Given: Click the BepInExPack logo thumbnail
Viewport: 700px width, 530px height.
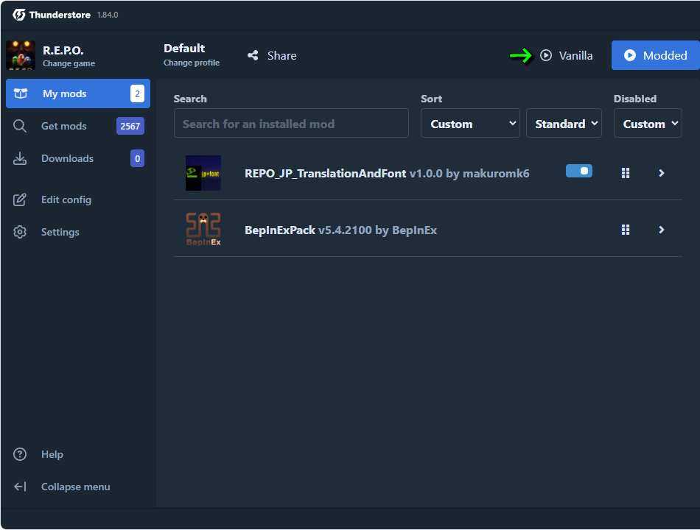Looking at the screenshot, I should click(x=203, y=230).
